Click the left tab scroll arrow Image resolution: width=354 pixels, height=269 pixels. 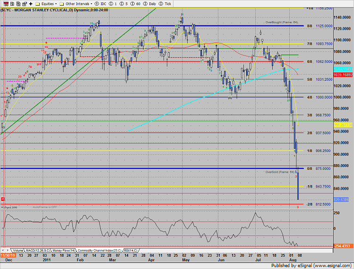[x=3, y=251]
